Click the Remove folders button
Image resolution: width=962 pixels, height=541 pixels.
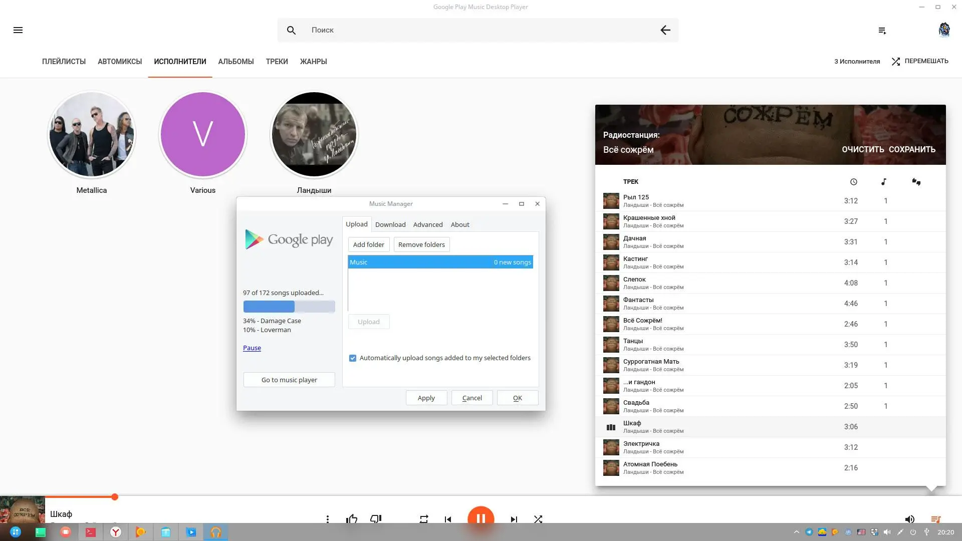coord(421,244)
